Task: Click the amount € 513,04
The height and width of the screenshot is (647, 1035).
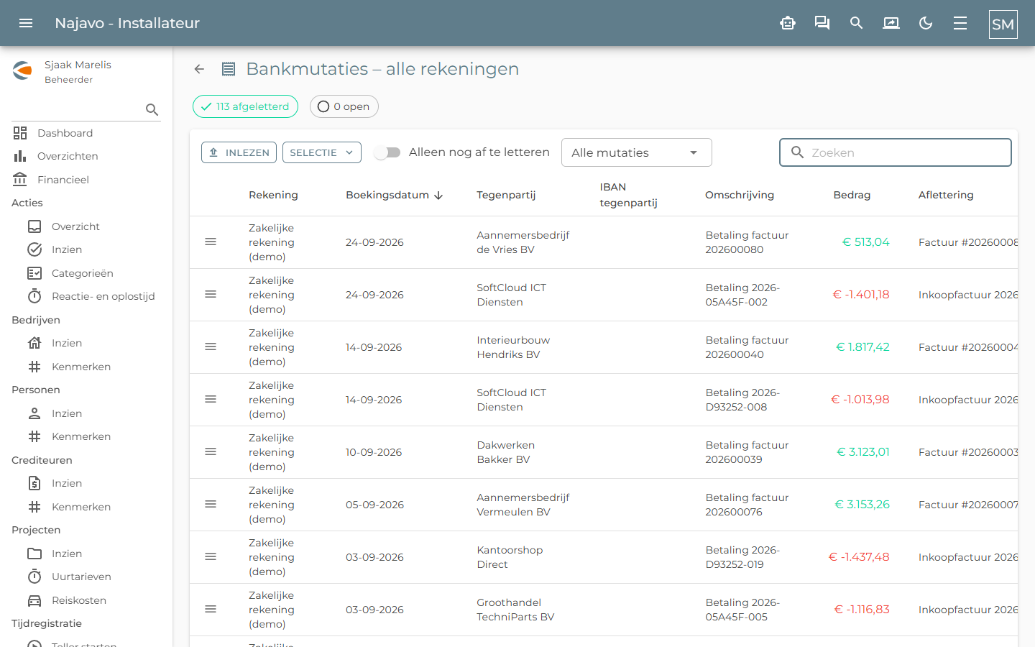Action: [x=865, y=242]
